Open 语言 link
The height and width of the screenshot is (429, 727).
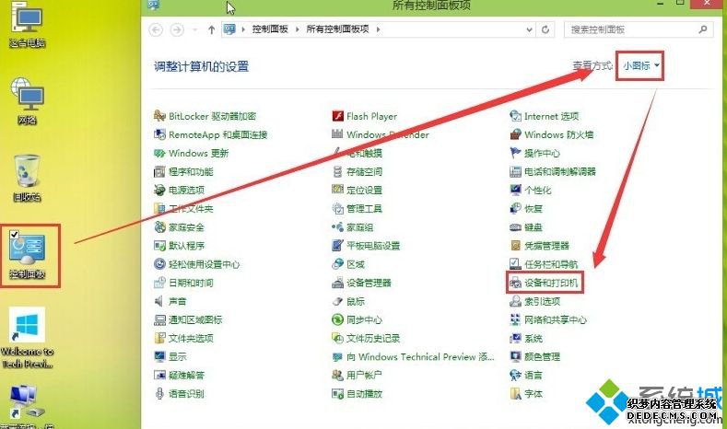pyautogui.click(x=534, y=376)
